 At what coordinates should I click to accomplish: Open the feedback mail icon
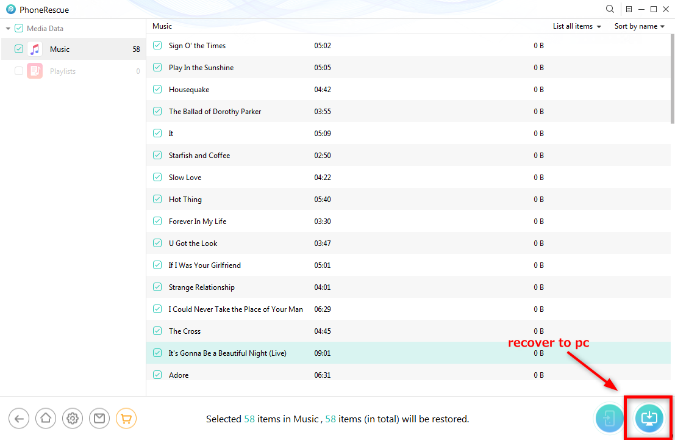pyautogui.click(x=99, y=419)
